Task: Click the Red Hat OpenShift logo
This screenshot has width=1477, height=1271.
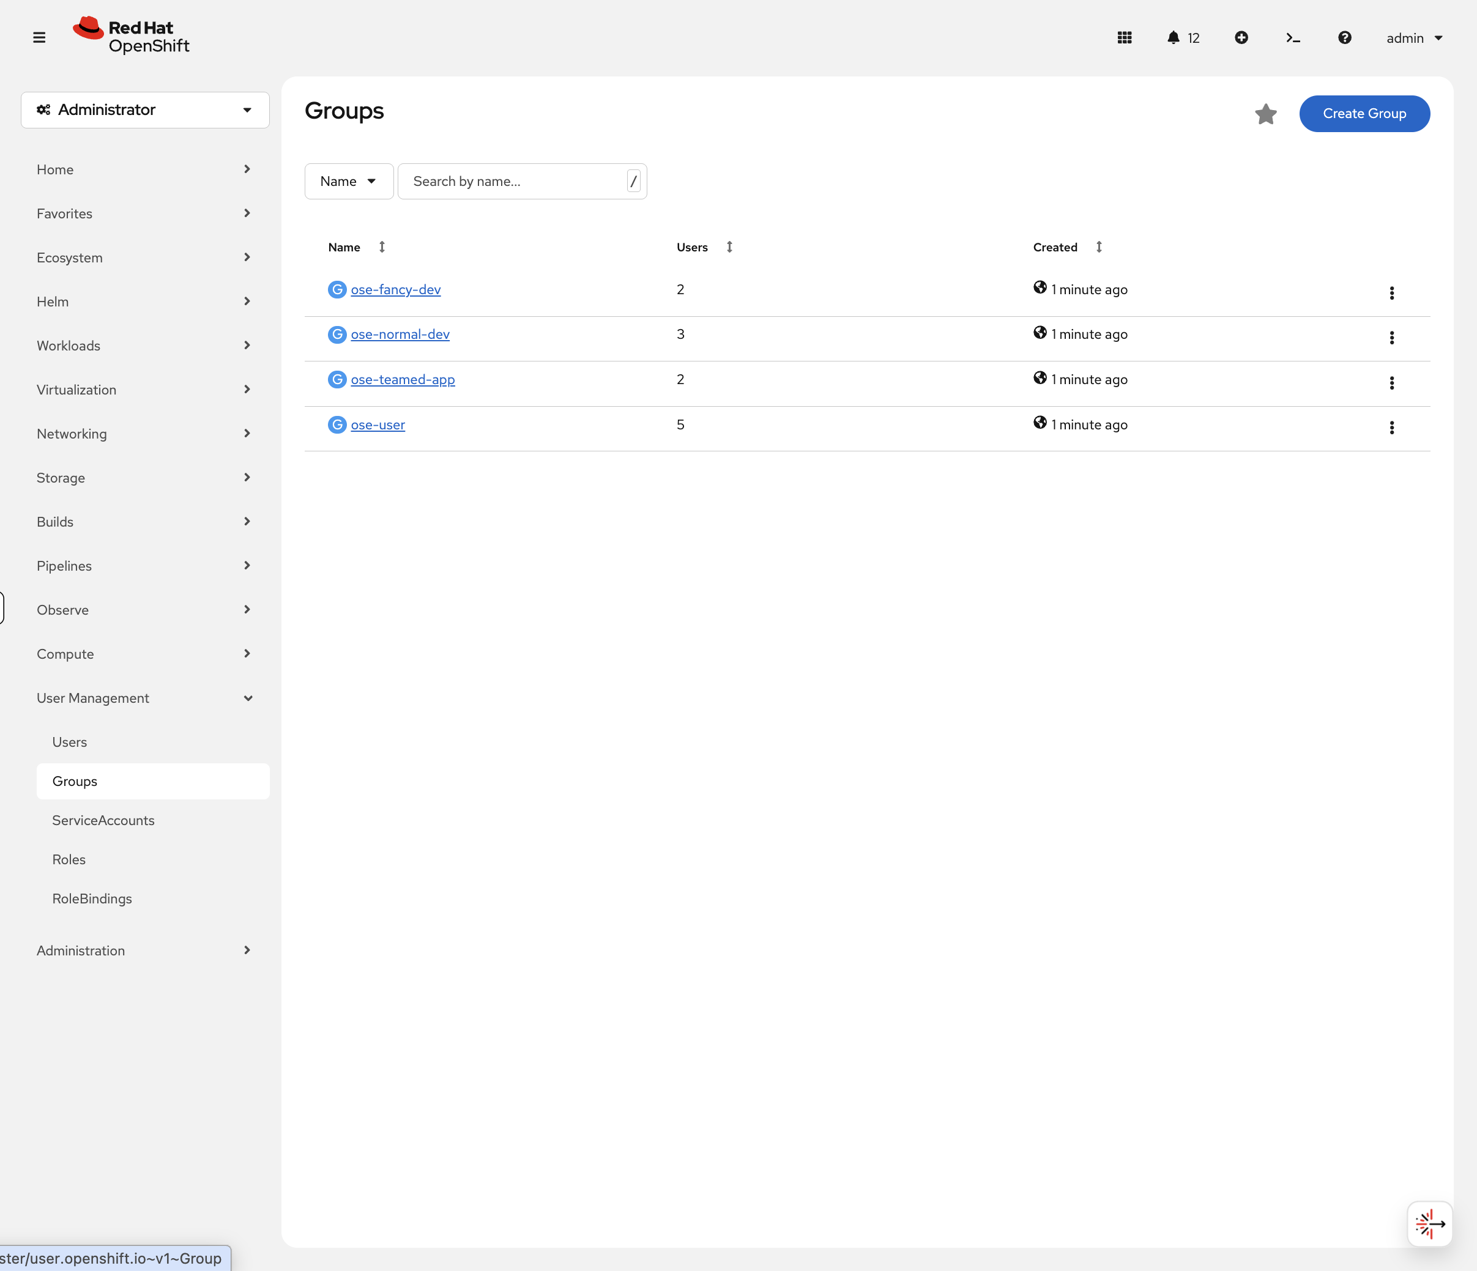Action: click(130, 35)
